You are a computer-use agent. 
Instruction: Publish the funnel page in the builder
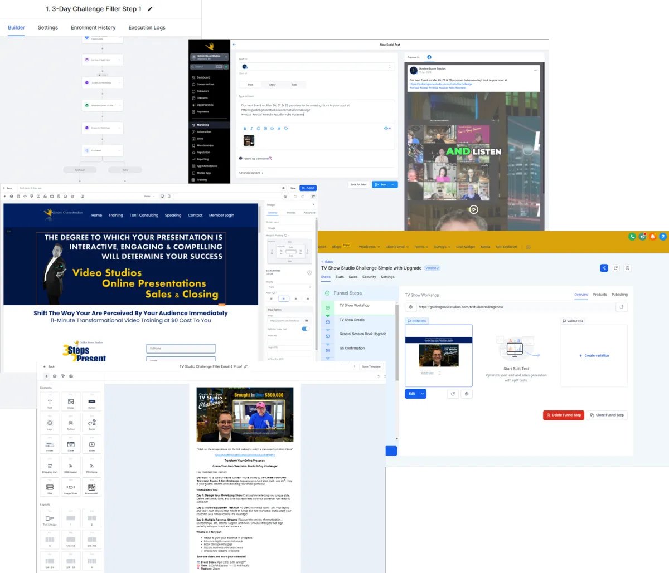(308, 188)
